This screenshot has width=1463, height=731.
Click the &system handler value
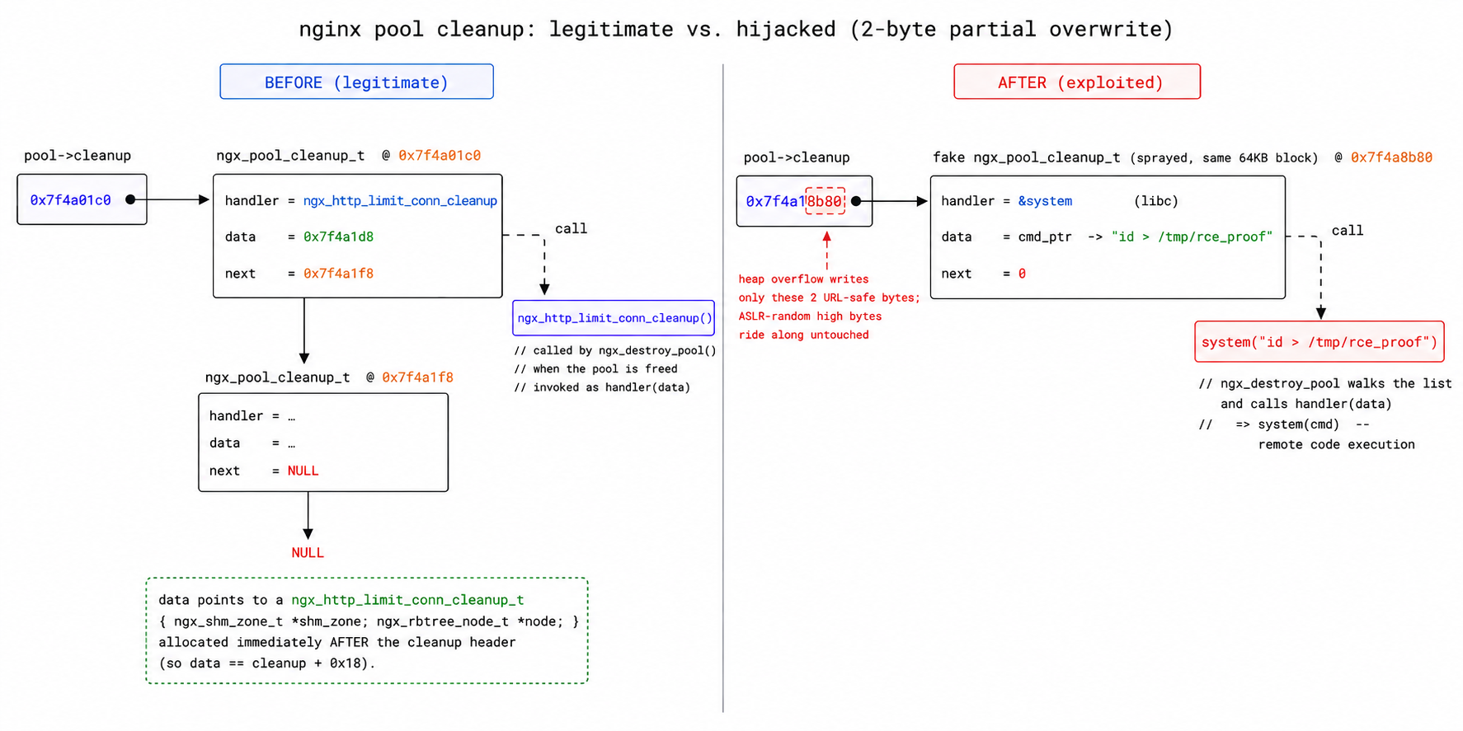click(1045, 201)
